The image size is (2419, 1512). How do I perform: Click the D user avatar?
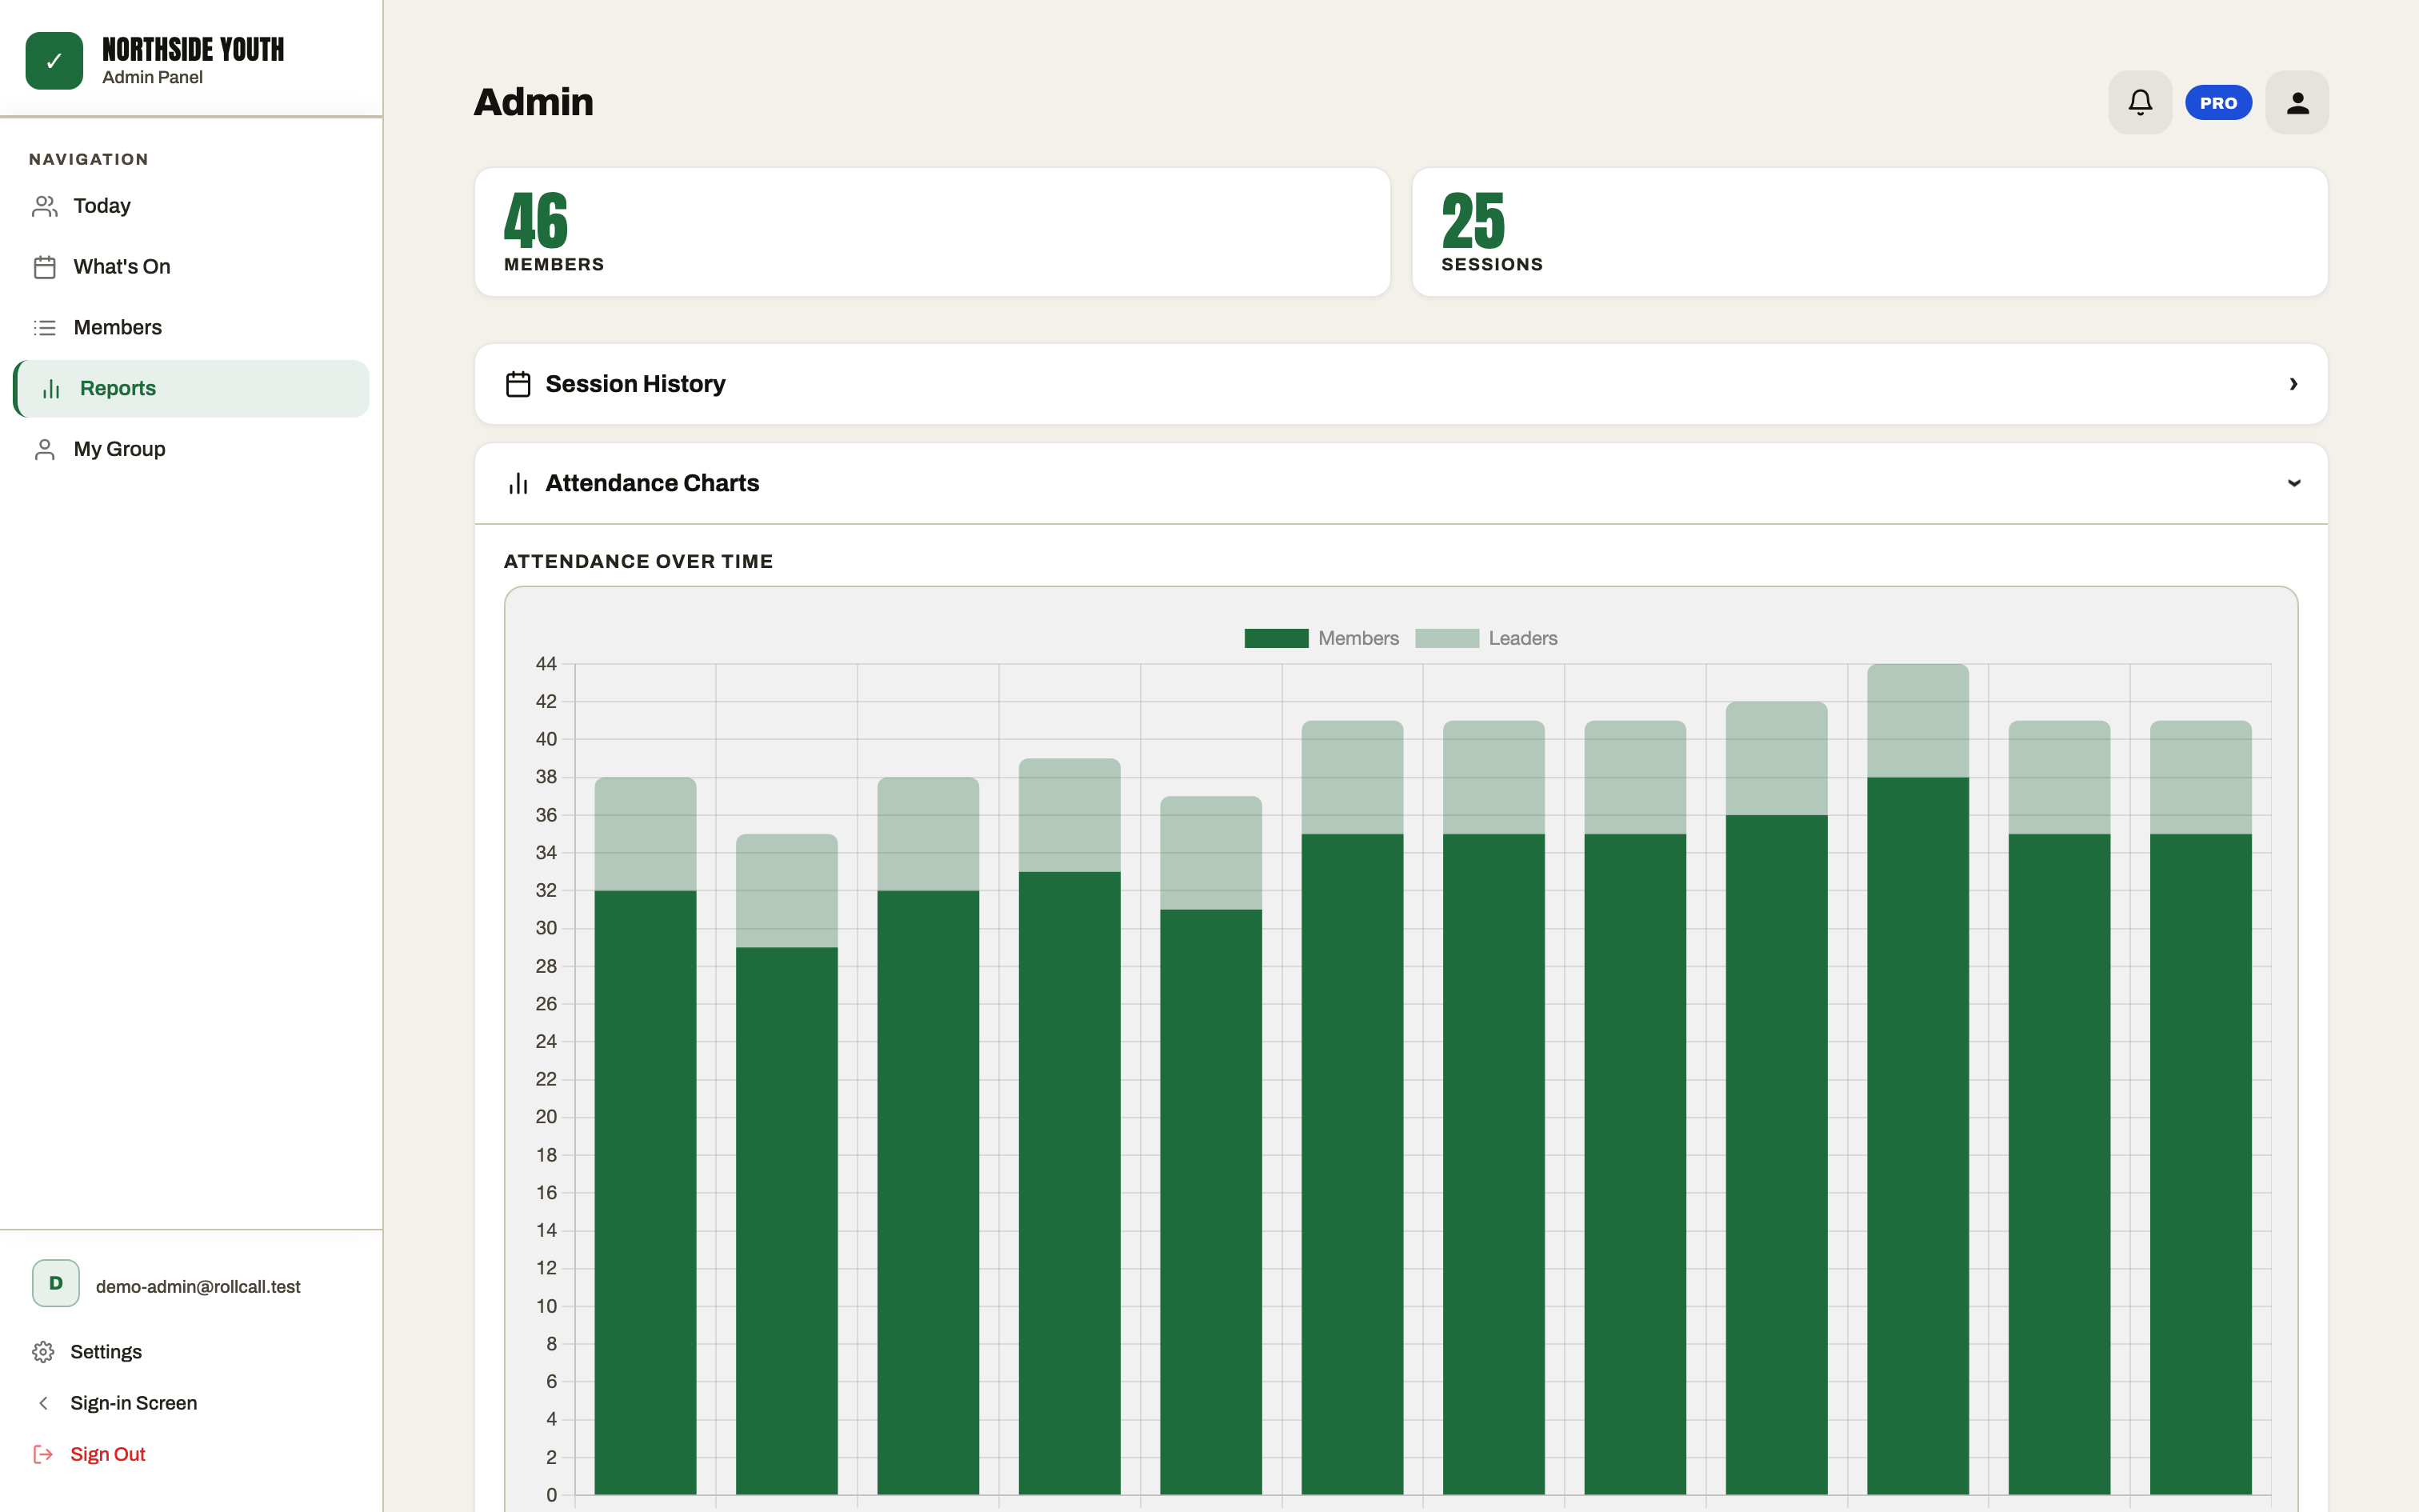[56, 1283]
